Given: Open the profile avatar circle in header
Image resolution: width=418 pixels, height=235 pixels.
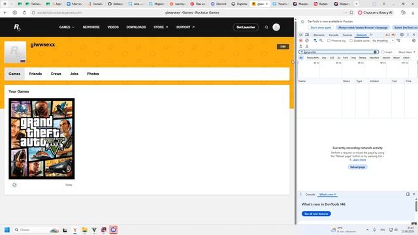Looking at the screenshot, I should 276,27.
